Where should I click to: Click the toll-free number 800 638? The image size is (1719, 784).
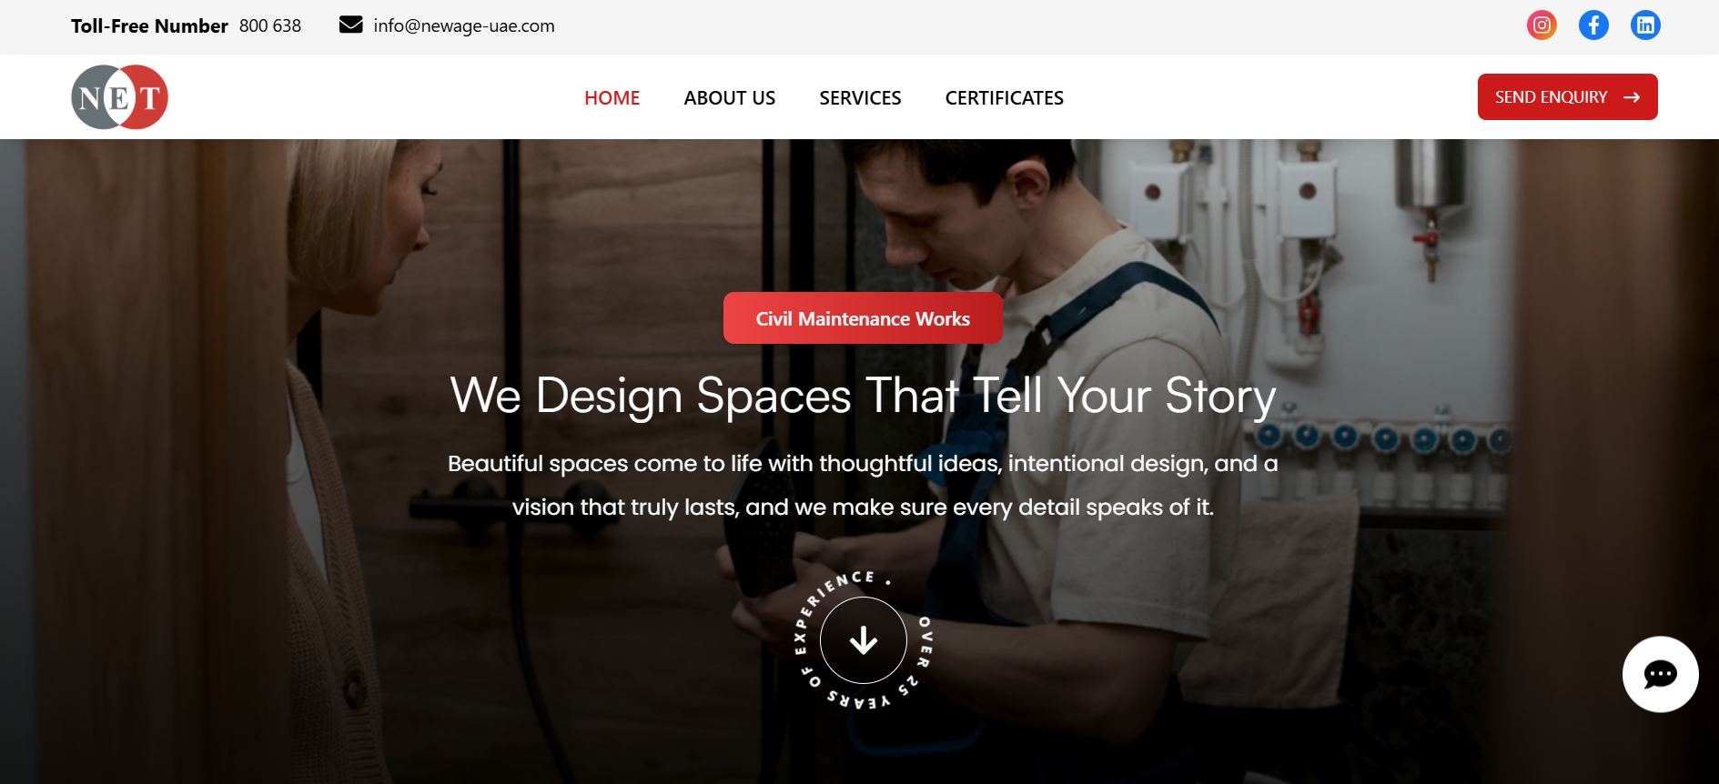[x=270, y=25]
